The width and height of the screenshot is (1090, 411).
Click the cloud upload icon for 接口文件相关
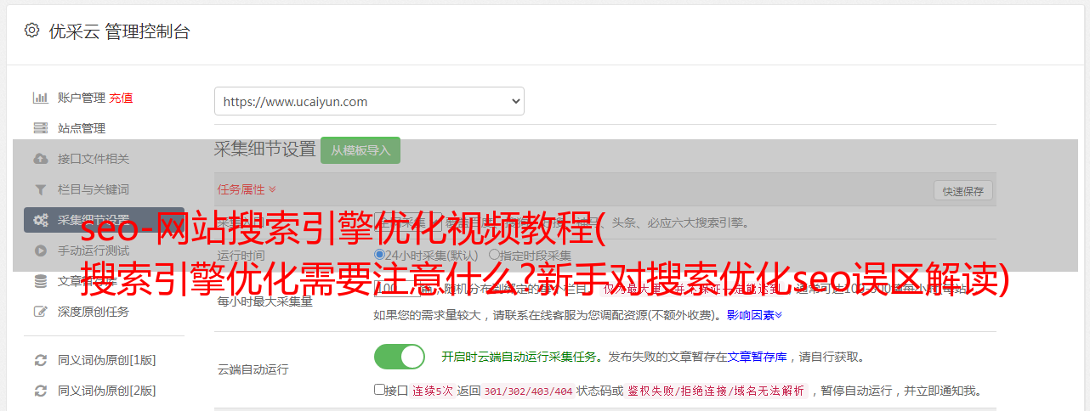[x=40, y=159]
